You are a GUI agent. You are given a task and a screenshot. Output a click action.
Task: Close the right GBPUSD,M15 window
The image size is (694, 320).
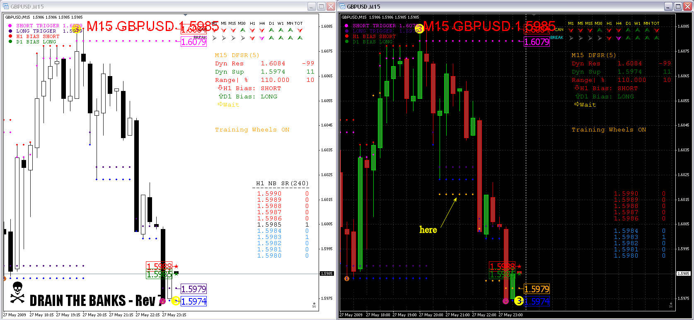688,6
